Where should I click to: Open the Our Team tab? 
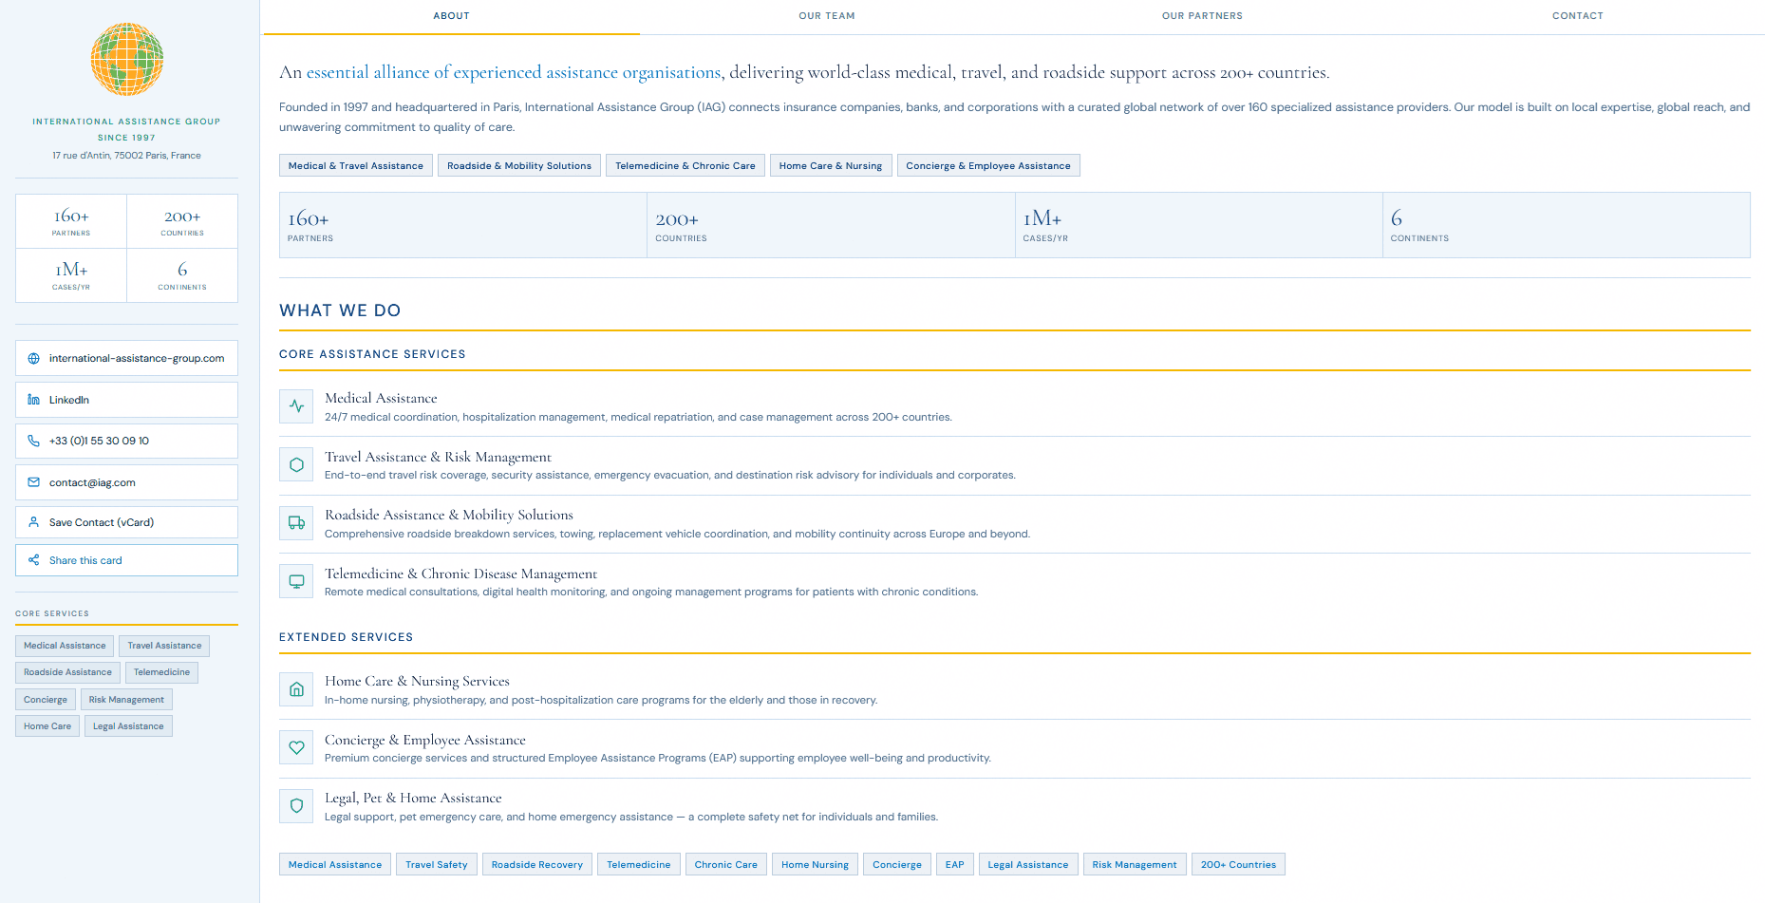[x=827, y=16]
